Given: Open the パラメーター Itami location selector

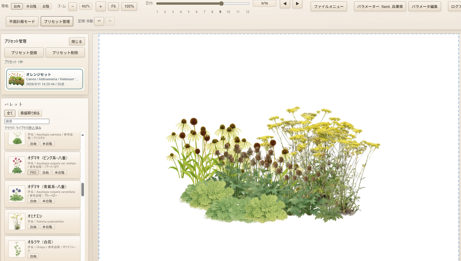Looking at the screenshot, I should 380,6.
